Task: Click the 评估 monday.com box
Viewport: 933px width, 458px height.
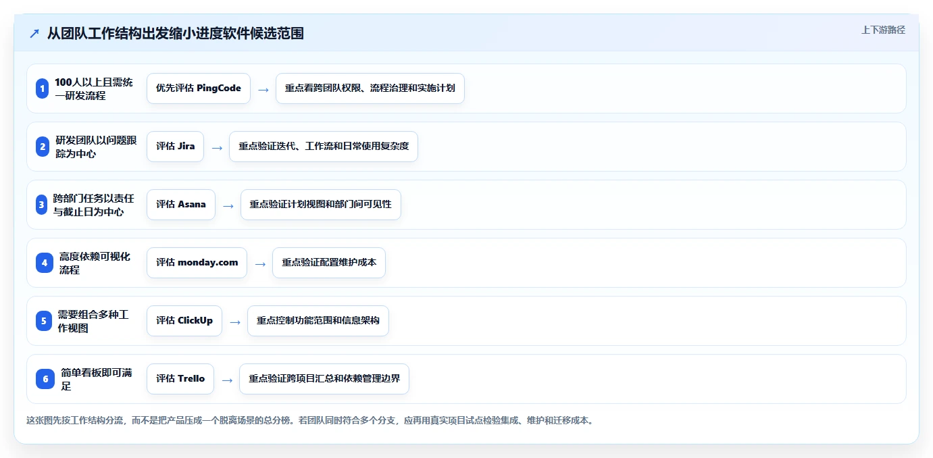Action: pos(197,263)
